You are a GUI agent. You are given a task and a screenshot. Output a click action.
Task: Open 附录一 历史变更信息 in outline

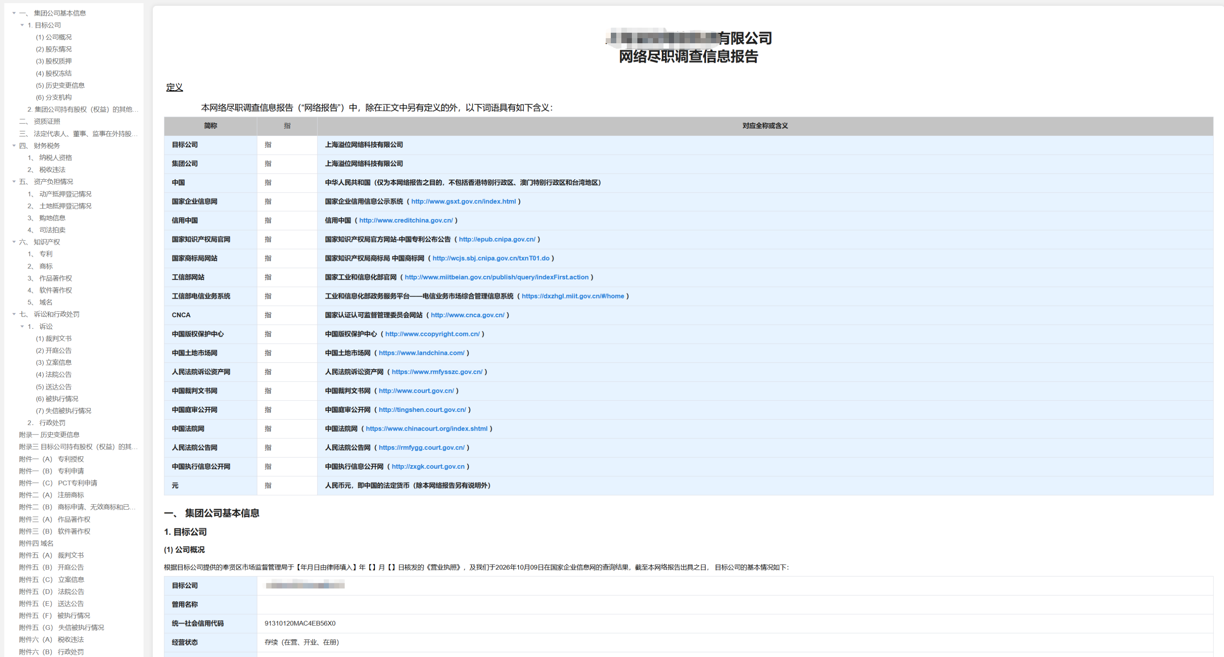tap(50, 435)
